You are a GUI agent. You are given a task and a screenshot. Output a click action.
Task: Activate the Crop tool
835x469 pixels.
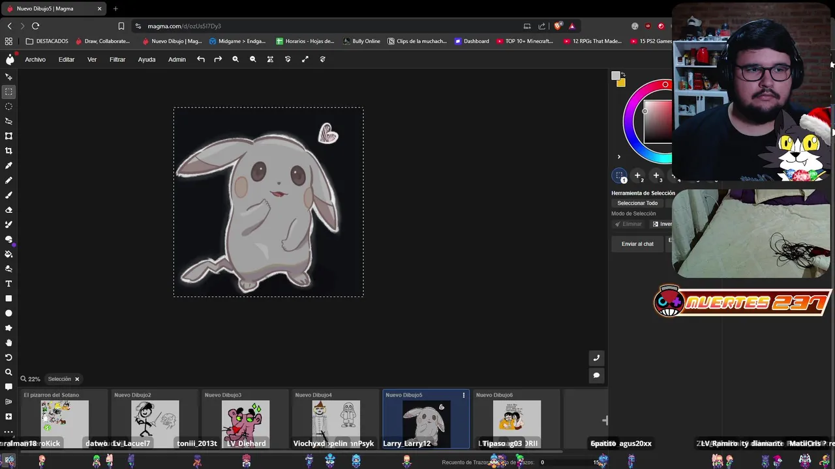coord(8,150)
